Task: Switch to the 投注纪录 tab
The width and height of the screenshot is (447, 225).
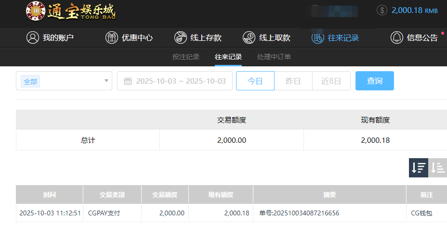Action: [x=186, y=57]
